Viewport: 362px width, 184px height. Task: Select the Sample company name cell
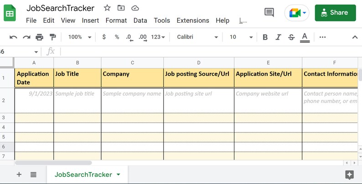pyautogui.click(x=132, y=101)
